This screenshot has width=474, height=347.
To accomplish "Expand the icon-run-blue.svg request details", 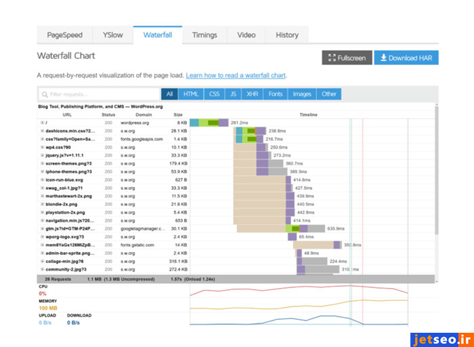I will pyautogui.click(x=42, y=180).
